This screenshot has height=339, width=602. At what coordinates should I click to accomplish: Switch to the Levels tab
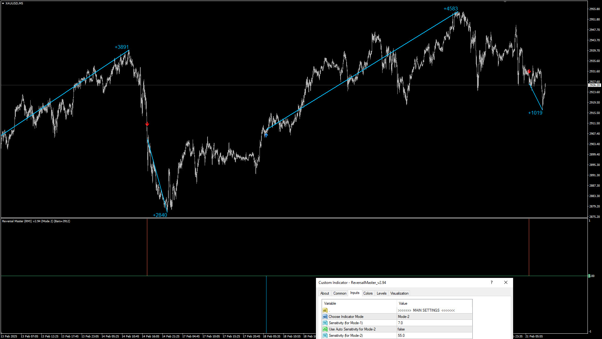(x=381, y=293)
